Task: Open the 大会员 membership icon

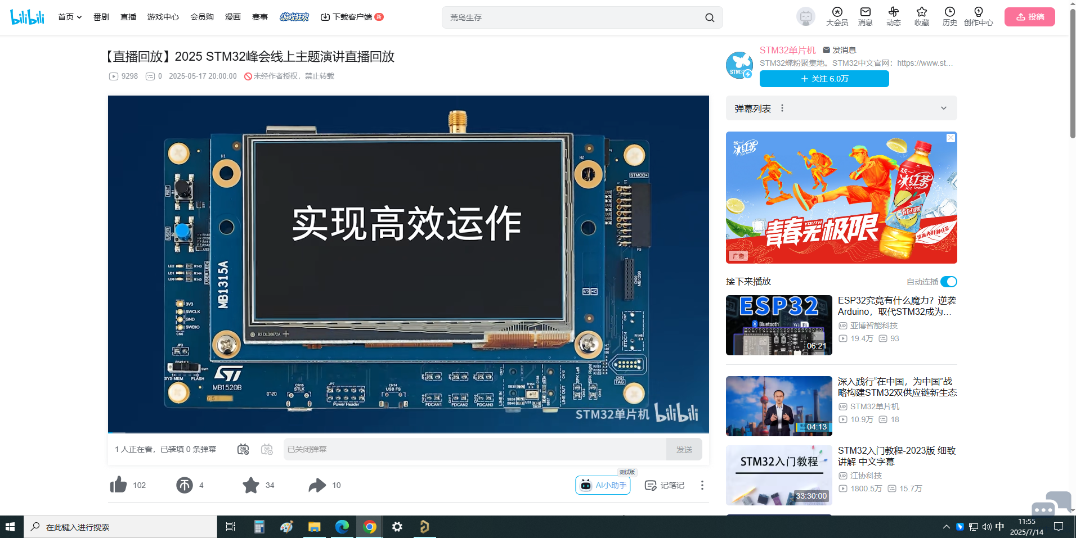Action: 837,17
